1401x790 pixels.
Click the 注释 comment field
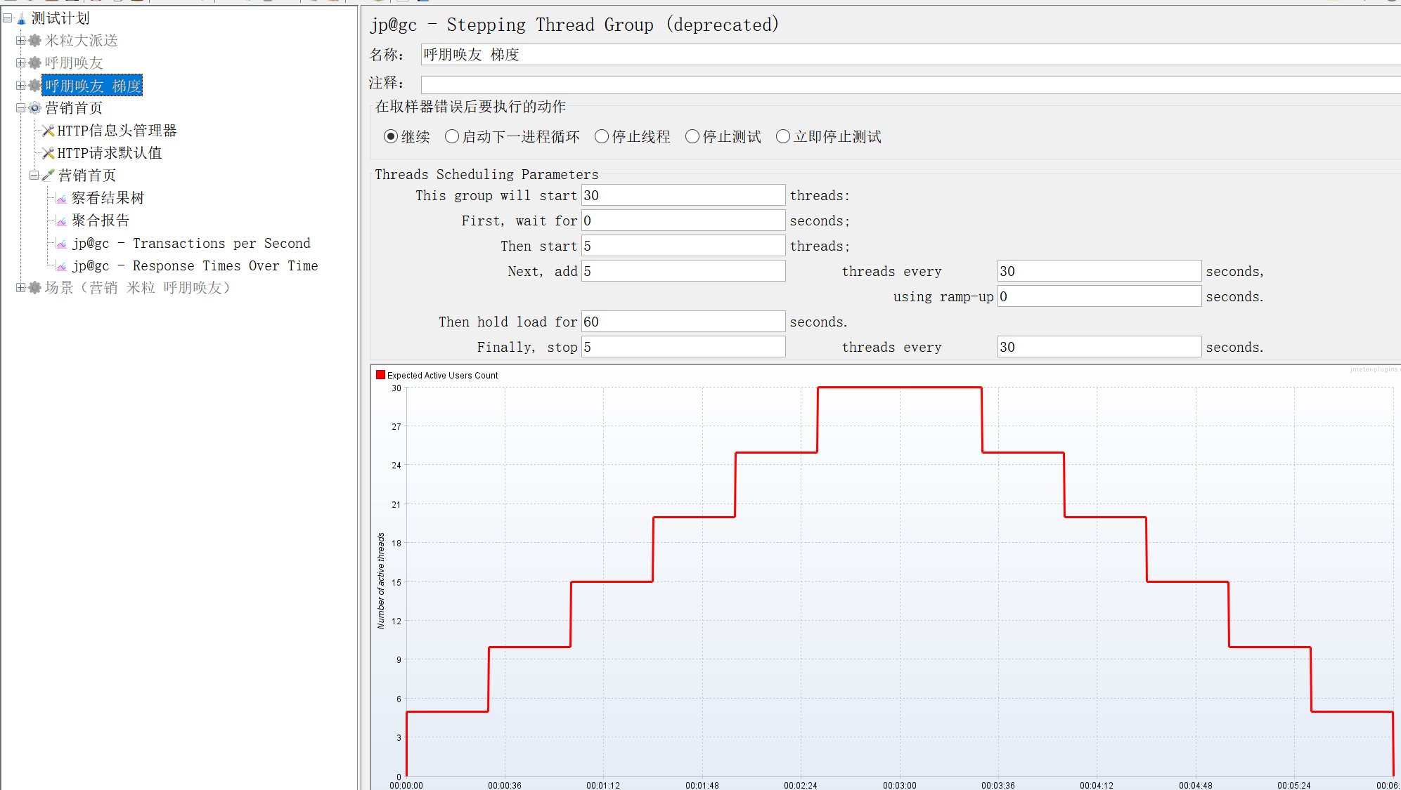910,84
